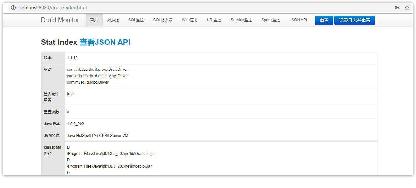
Task: Go to the Web应用 tab
Action: click(x=190, y=20)
